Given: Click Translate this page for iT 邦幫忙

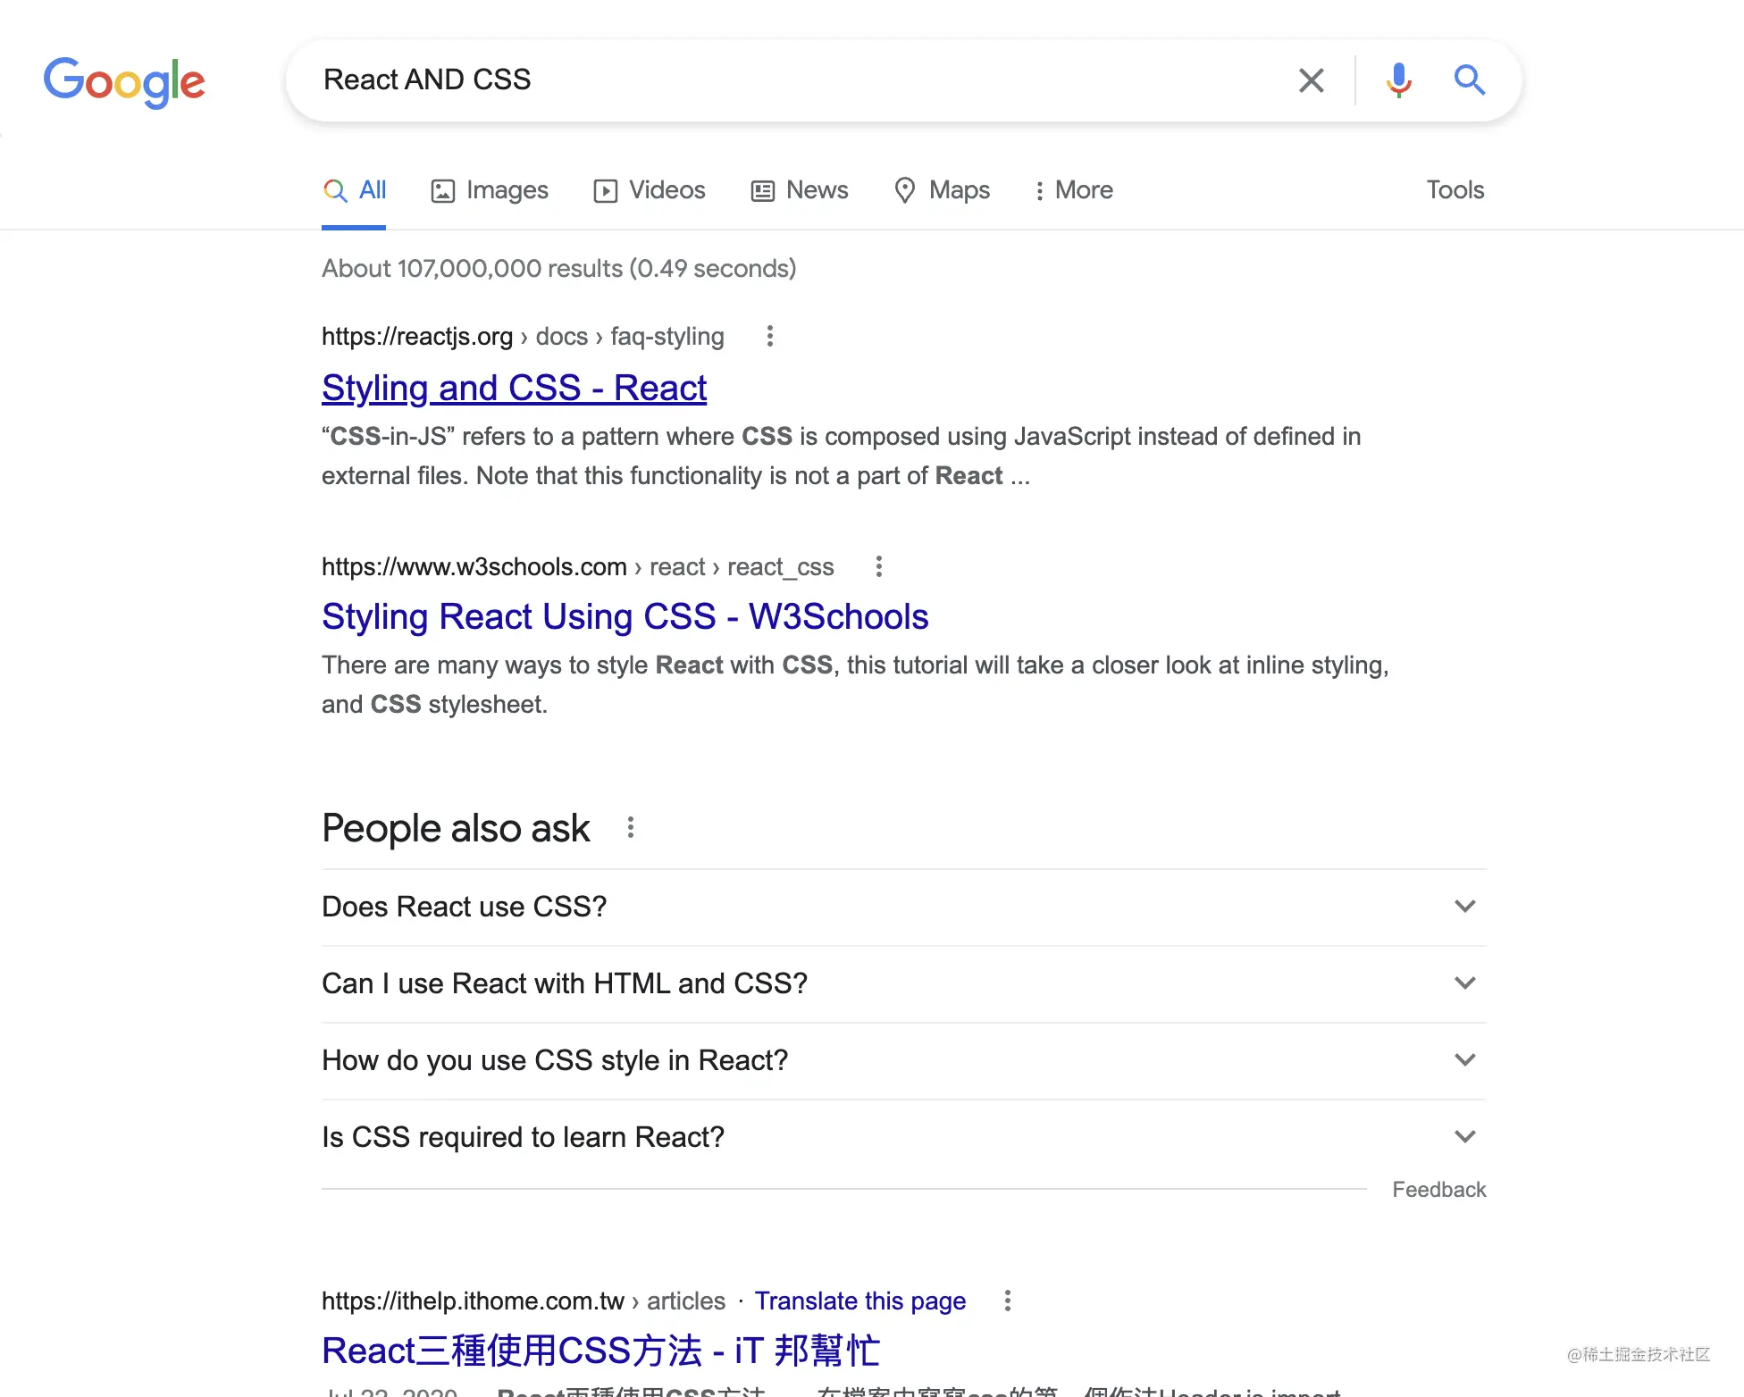Looking at the screenshot, I should [859, 1299].
